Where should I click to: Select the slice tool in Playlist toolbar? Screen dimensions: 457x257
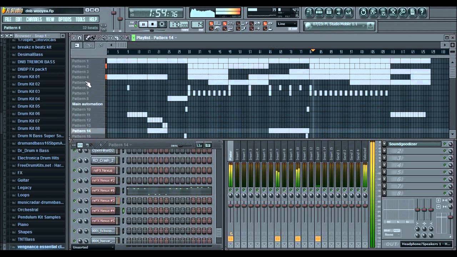(116, 37)
